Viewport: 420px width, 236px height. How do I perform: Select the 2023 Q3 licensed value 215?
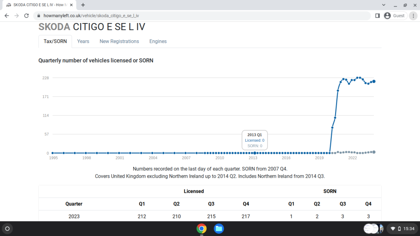[211, 216]
